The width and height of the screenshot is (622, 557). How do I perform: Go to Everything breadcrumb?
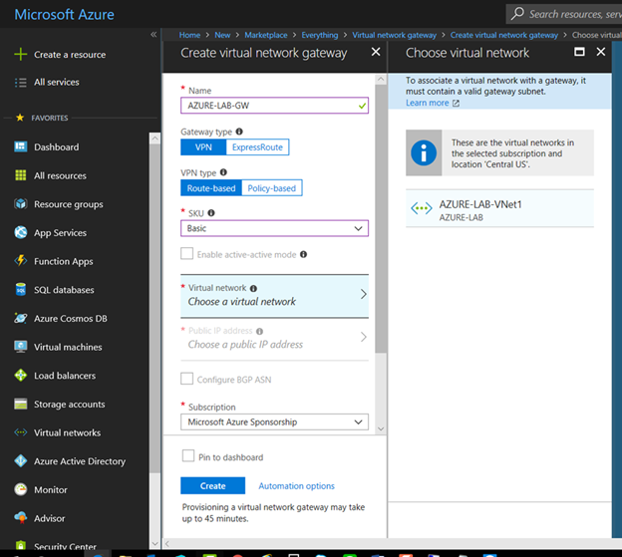coord(320,35)
